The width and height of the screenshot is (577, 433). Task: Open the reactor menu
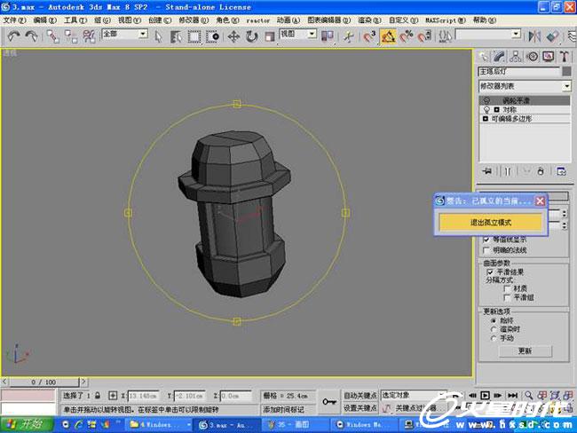coord(258,20)
